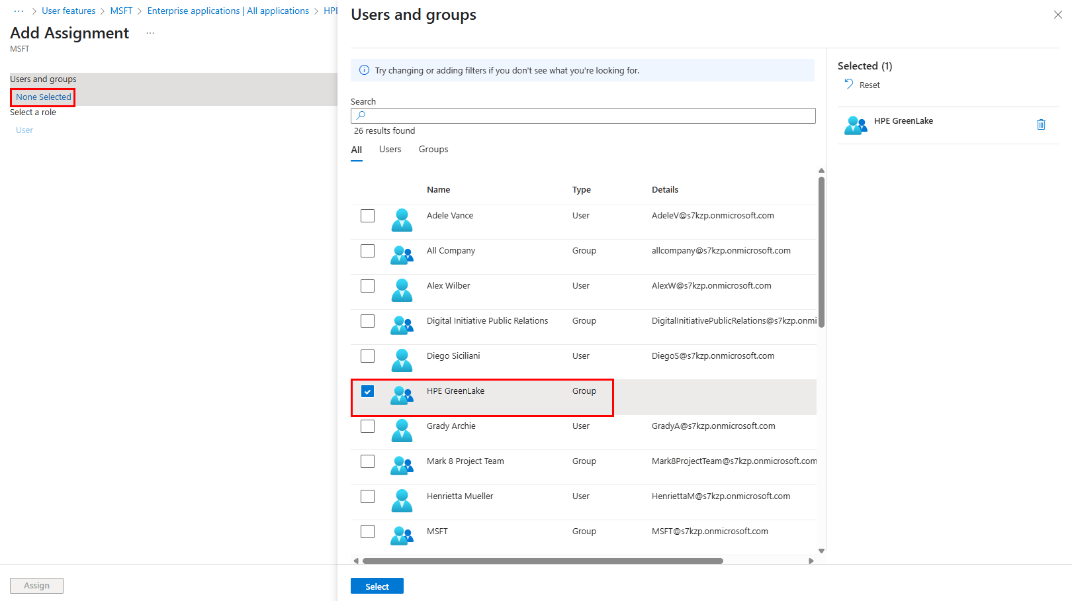
Task: Click the Reset undo icon
Action: click(849, 84)
